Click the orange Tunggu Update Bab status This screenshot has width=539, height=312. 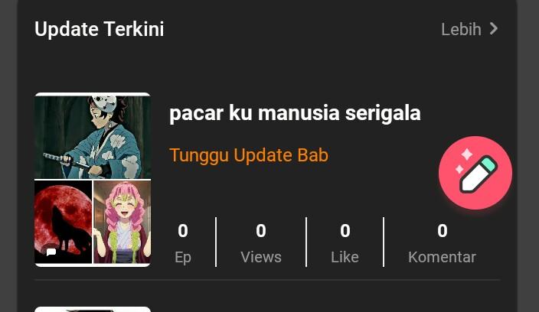[249, 155]
